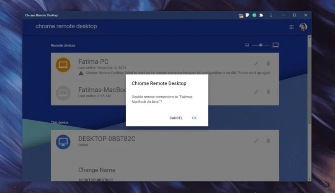Image resolution: width=335 pixels, height=193 pixels.
Task: Minimize the Chrome Remote Desktop window
Action: (283, 15)
